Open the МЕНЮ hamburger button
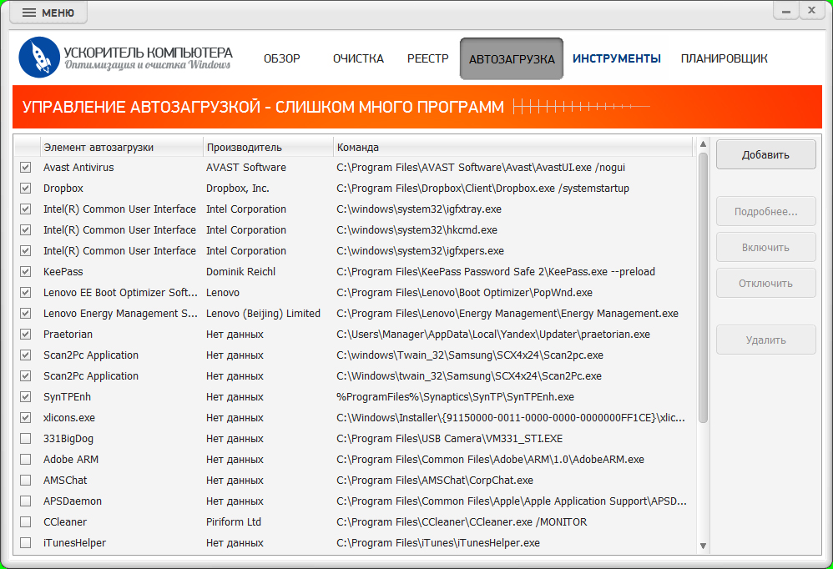The width and height of the screenshot is (833, 569). [48, 13]
